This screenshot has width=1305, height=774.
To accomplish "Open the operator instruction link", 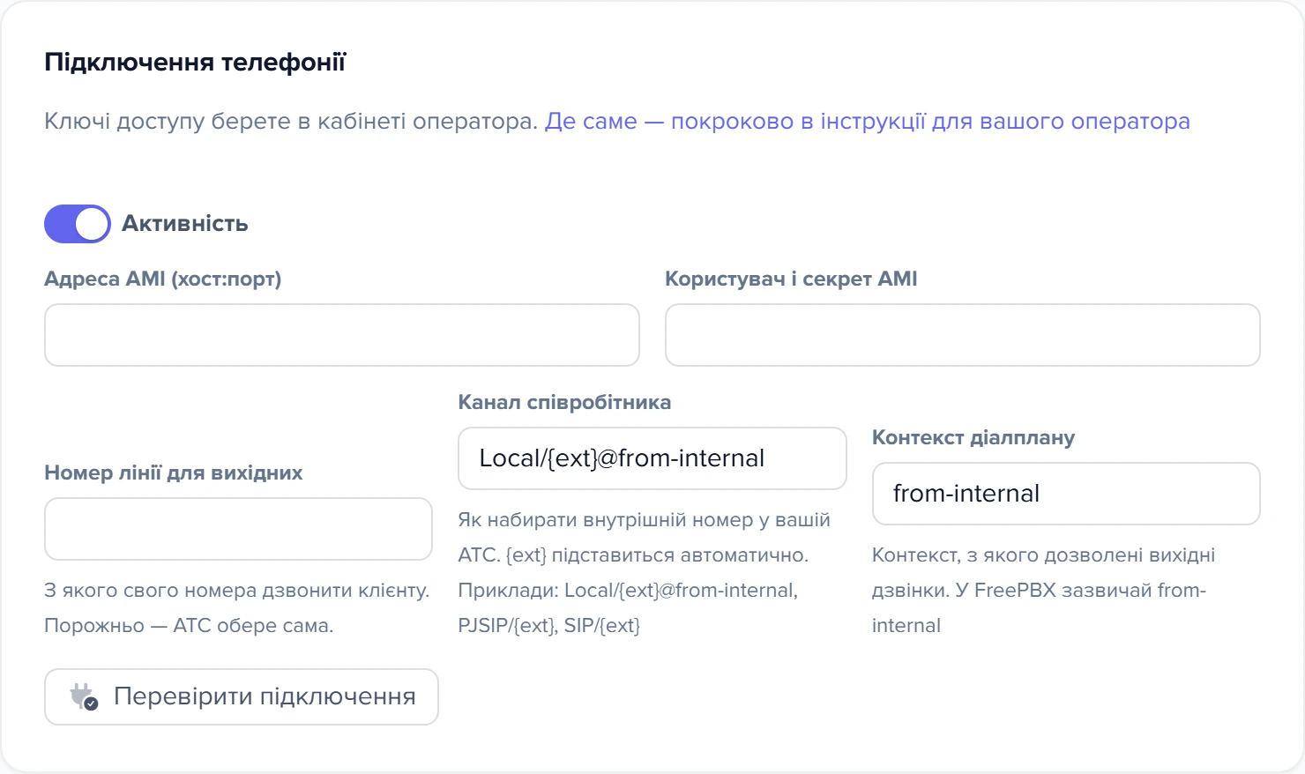I will click(868, 121).
